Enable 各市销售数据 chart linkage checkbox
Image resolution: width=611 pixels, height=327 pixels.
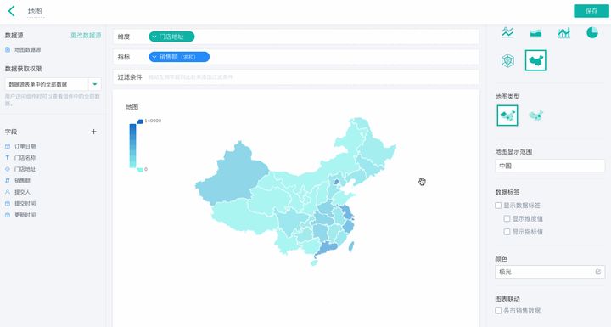coord(498,311)
